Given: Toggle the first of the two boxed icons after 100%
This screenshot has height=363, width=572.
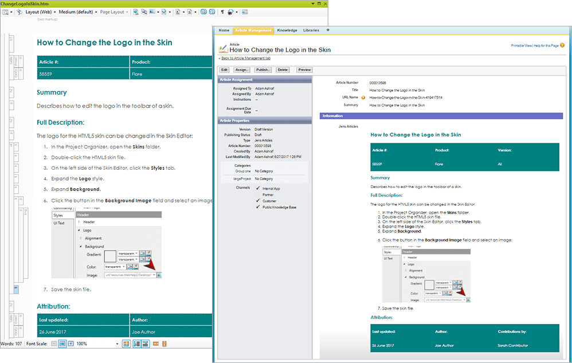Looking at the screenshot, I should 137,344.
